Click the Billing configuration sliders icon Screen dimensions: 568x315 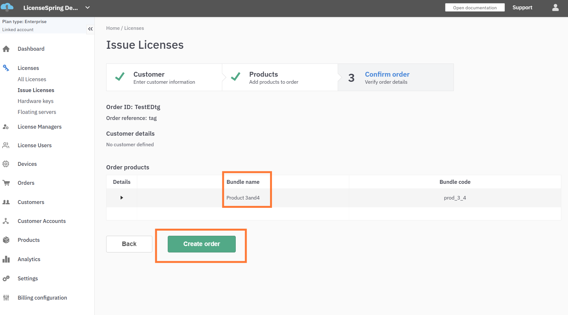[x=6, y=298]
